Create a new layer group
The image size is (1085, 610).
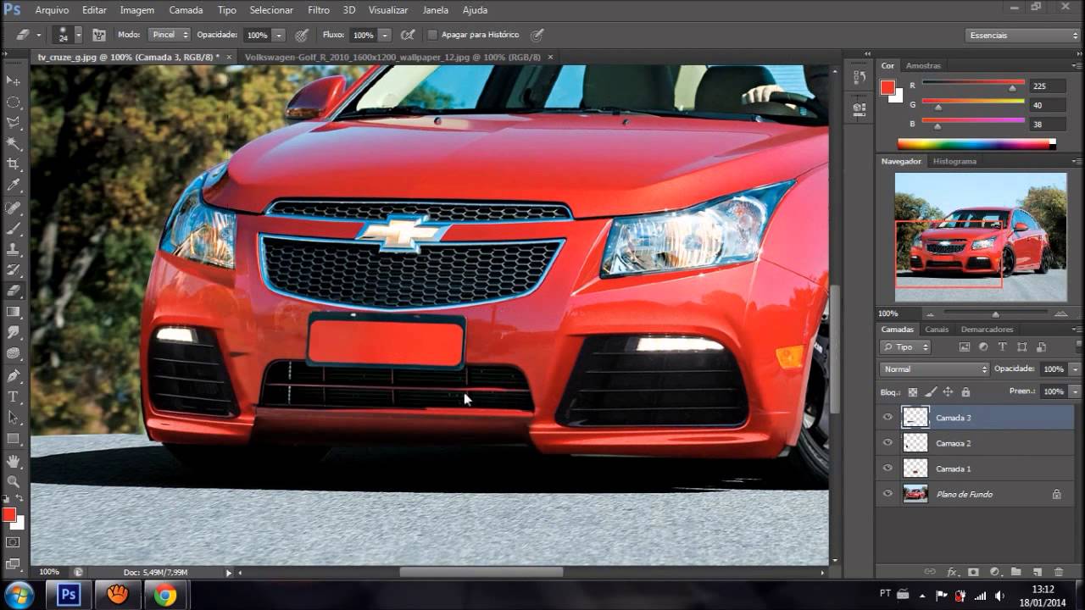[x=1015, y=573]
